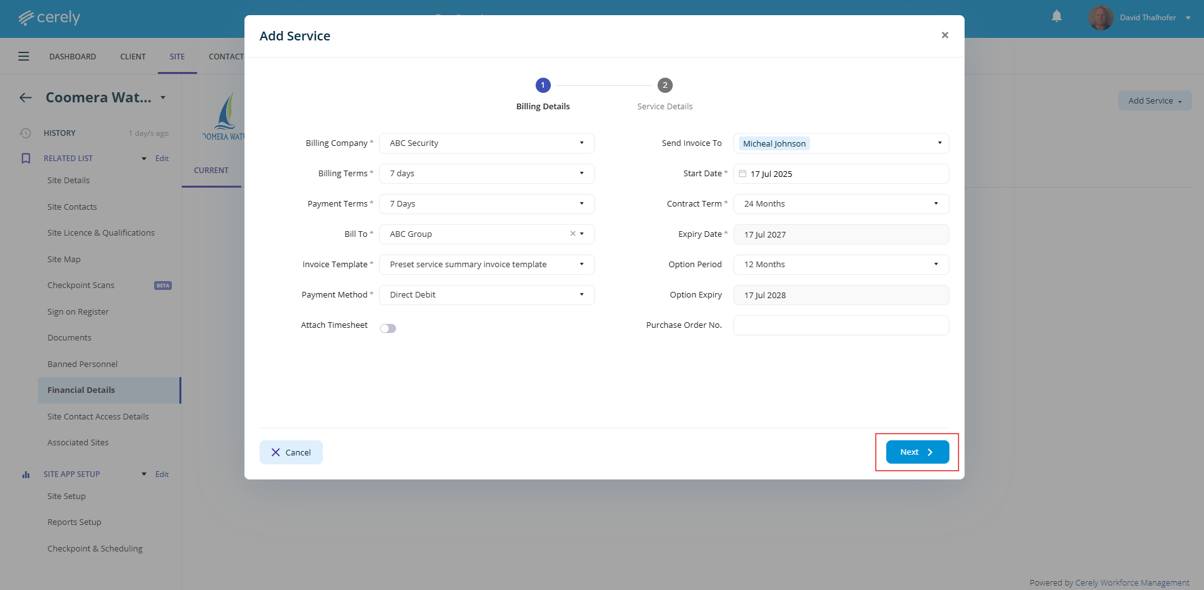
Task: Open the Invoice Template dropdown
Action: pyautogui.click(x=487, y=265)
